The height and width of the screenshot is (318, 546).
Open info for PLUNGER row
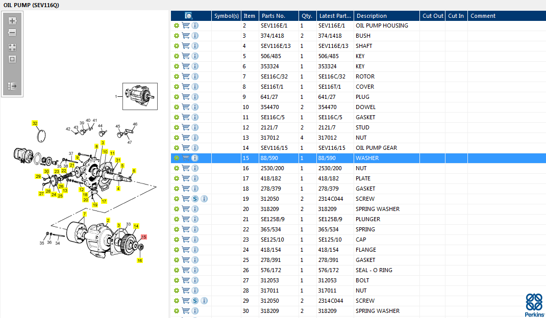(195, 219)
